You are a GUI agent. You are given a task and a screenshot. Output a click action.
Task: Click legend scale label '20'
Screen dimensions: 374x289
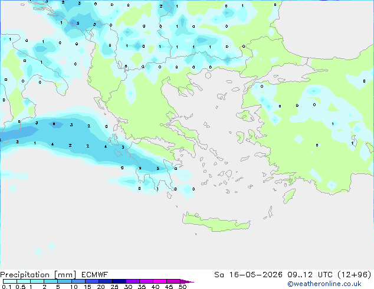pos(101,287)
